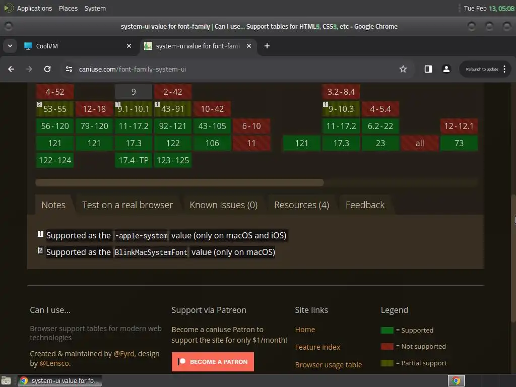Open the Resources (4) tab

(301, 205)
